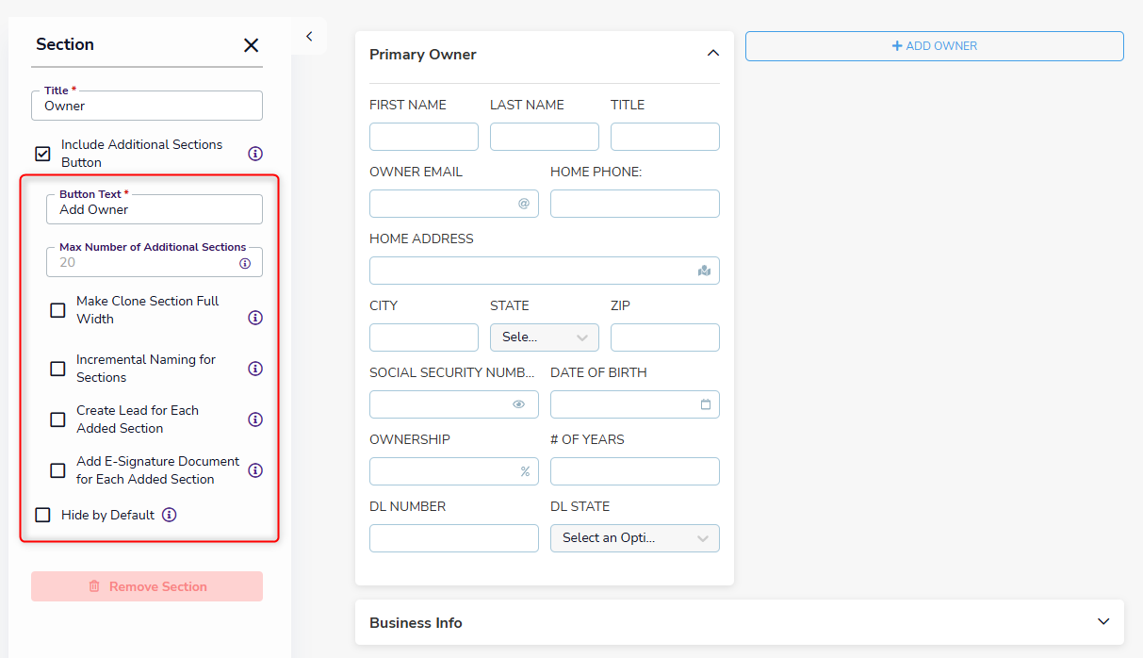Expand the Business Info section
The width and height of the screenshot is (1143, 658).
coord(1104,622)
